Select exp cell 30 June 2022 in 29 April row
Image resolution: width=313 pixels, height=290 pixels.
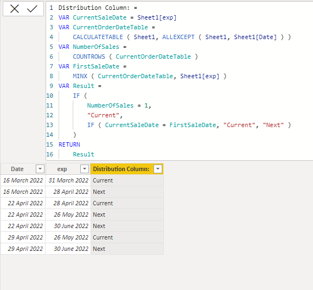[x=68, y=249]
